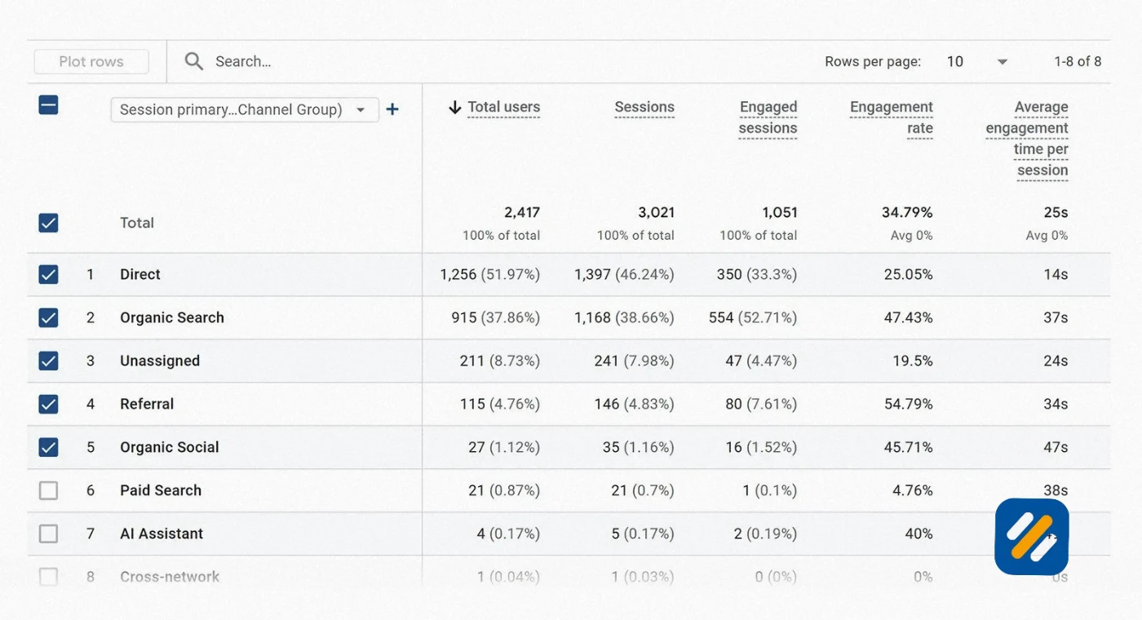Uncheck the Direct row checkbox
Viewport: 1142px width, 620px height.
[49, 274]
